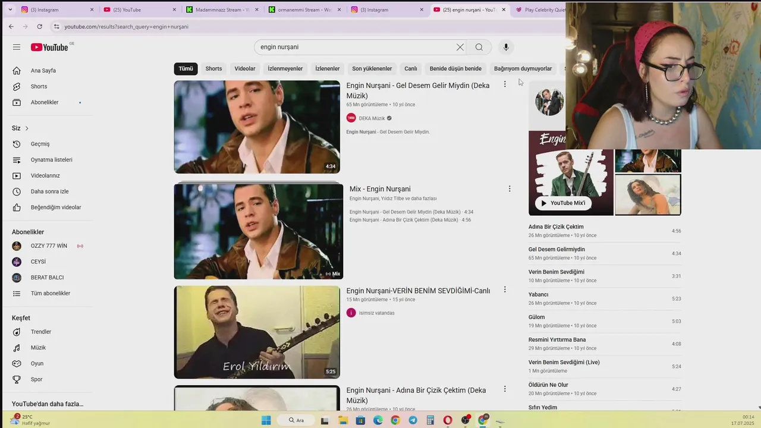The image size is (761, 428).
Task: Go to YouTube home via logo
Action: (x=50, y=47)
